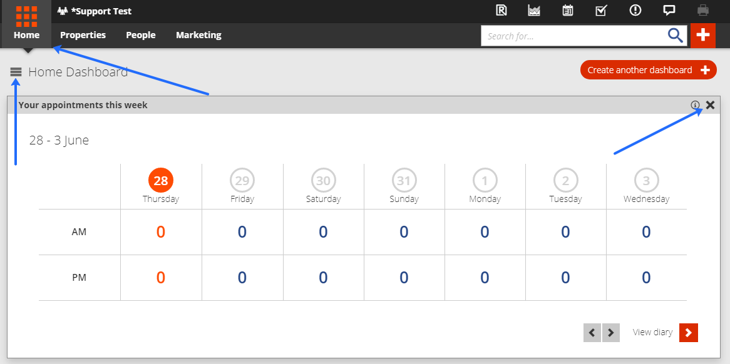This screenshot has width=730, height=364.
Task: Click Create another dashboard button
Action: click(649, 70)
